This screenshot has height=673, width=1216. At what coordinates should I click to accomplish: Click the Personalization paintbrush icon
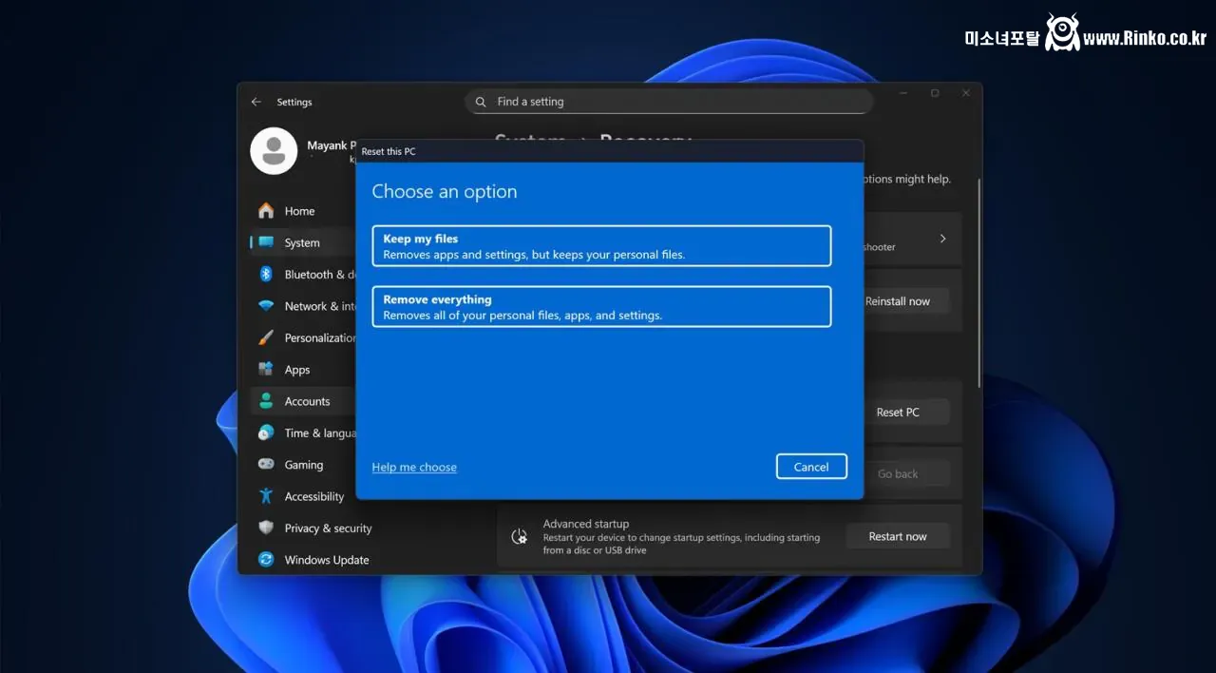[x=266, y=338]
